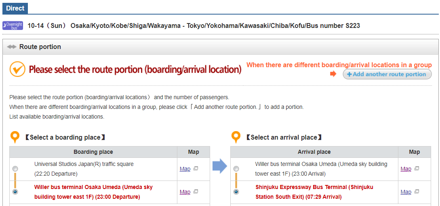The height and width of the screenshot is (206, 440).
Task: Click the arrival place location pin icon
Action: point(236,138)
